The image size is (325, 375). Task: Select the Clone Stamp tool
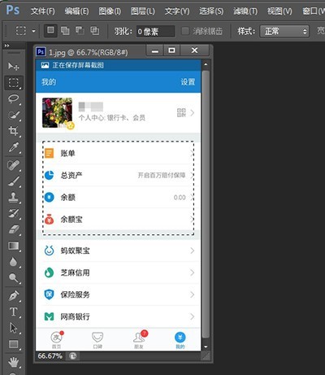(14, 197)
